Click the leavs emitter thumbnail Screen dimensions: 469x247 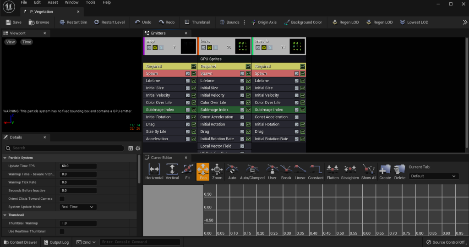pos(243,46)
